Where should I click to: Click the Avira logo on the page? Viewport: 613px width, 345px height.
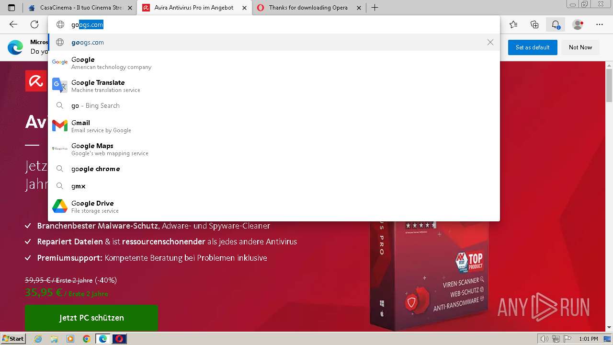tap(36, 80)
